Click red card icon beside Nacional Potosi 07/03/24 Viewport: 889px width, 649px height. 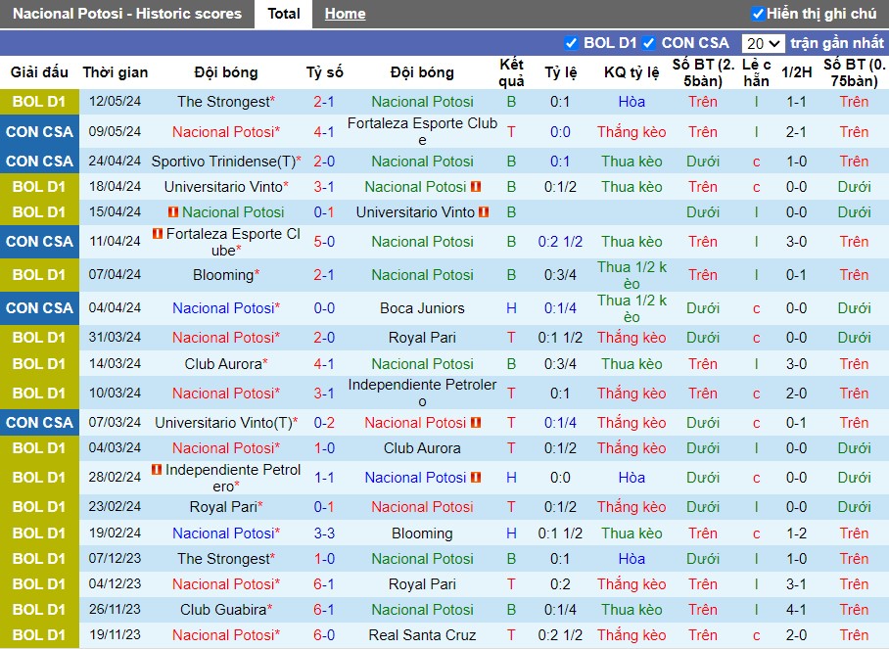pyautogui.click(x=476, y=422)
